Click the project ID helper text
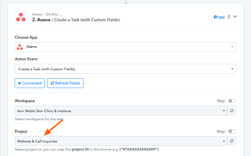The image size is (251, 156). coord(87,150)
